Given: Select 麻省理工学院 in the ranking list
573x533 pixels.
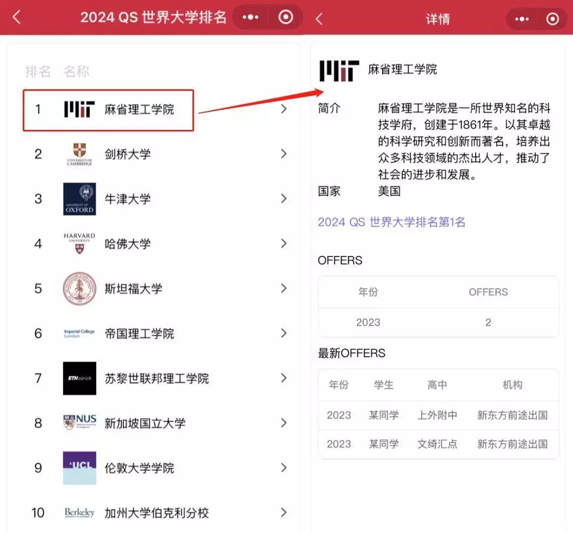Looking at the screenshot, I should (x=139, y=109).
